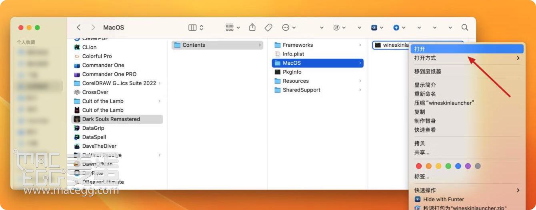Expand the 快速操作 submenu arrow

click(518, 190)
